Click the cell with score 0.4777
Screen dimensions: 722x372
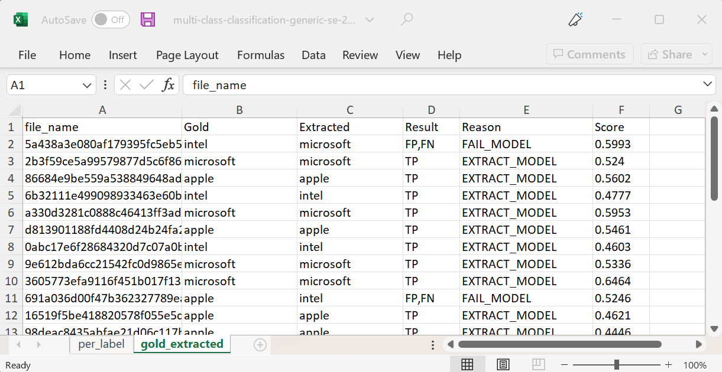(621, 195)
